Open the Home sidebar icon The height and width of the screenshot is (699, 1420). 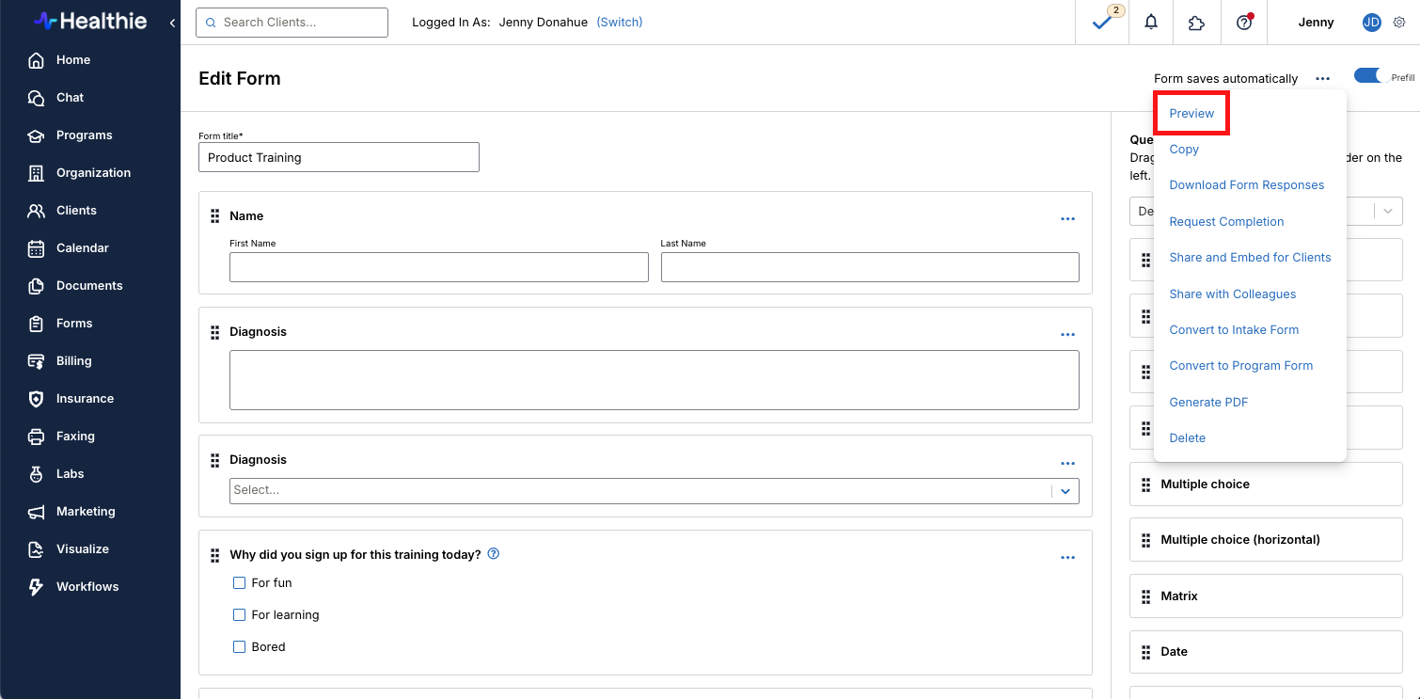[x=36, y=60]
